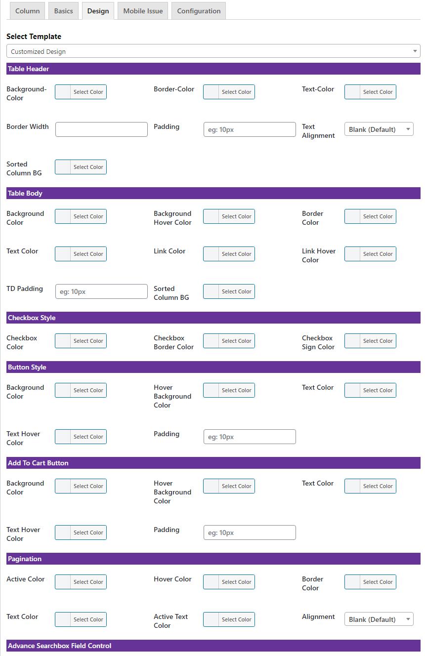The image size is (425, 656).
Task: Open the Column tab
Action: click(28, 11)
